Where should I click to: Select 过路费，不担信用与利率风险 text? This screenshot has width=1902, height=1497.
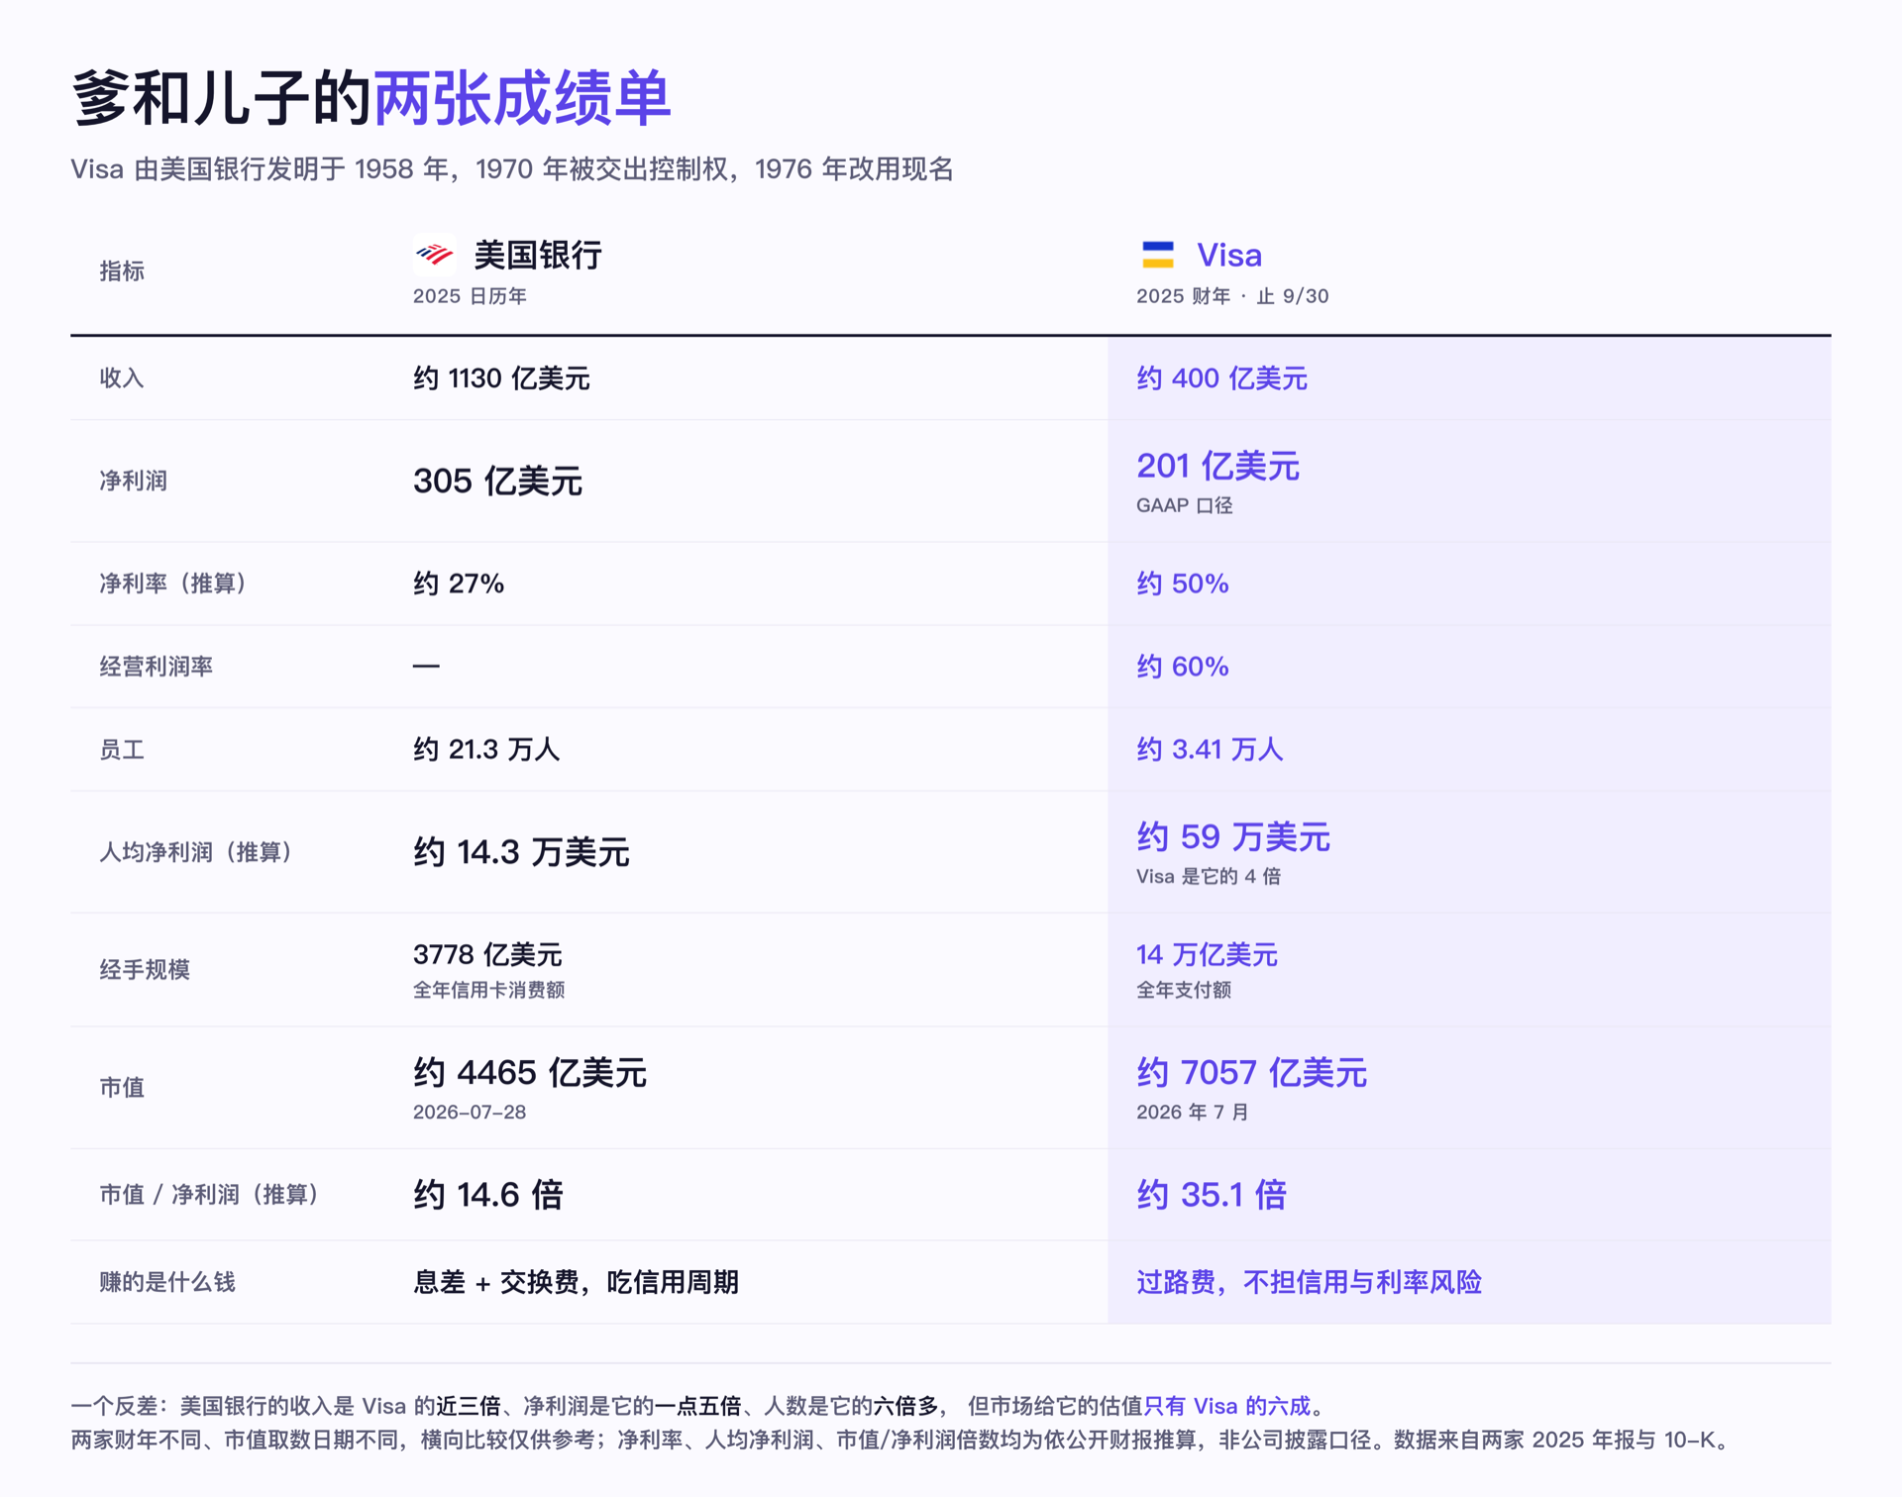[x=1309, y=1282]
